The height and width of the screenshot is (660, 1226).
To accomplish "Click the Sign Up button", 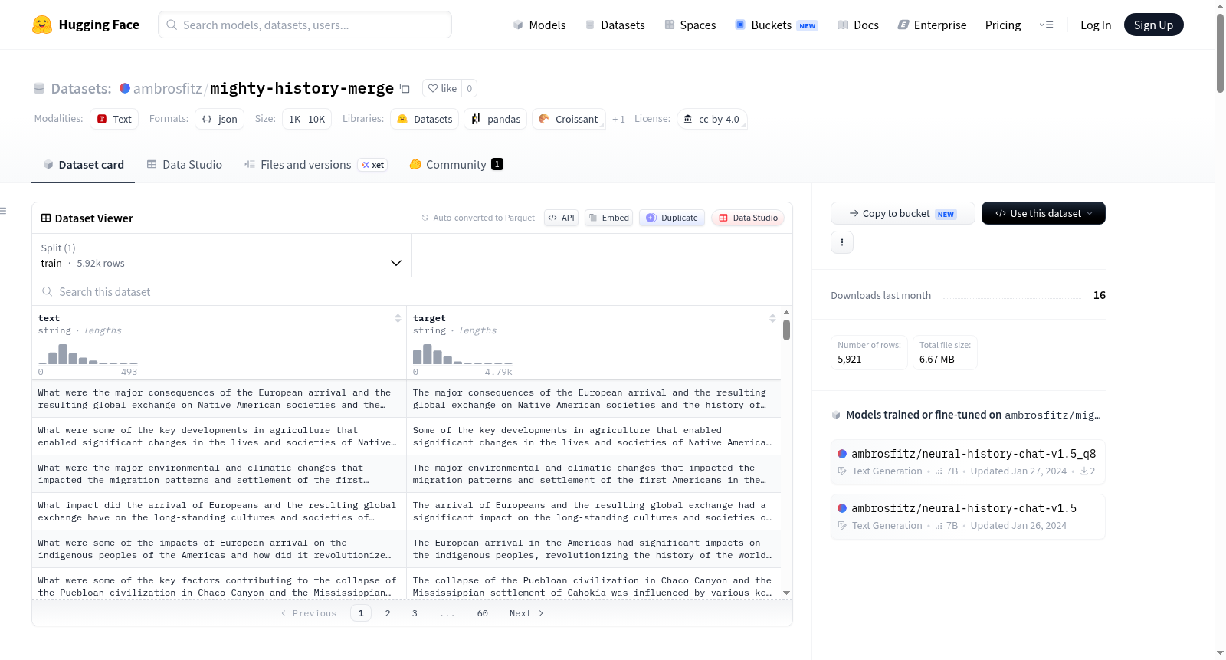I will 1153,25.
